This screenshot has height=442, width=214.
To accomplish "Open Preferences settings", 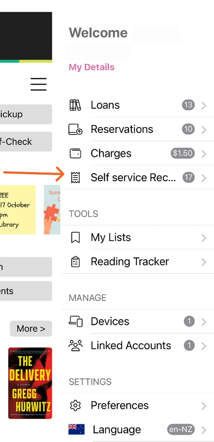I will (x=137, y=405).
